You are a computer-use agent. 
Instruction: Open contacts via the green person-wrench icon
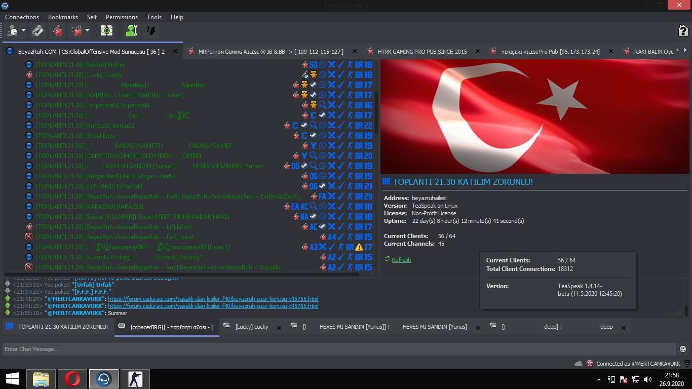click(132, 31)
